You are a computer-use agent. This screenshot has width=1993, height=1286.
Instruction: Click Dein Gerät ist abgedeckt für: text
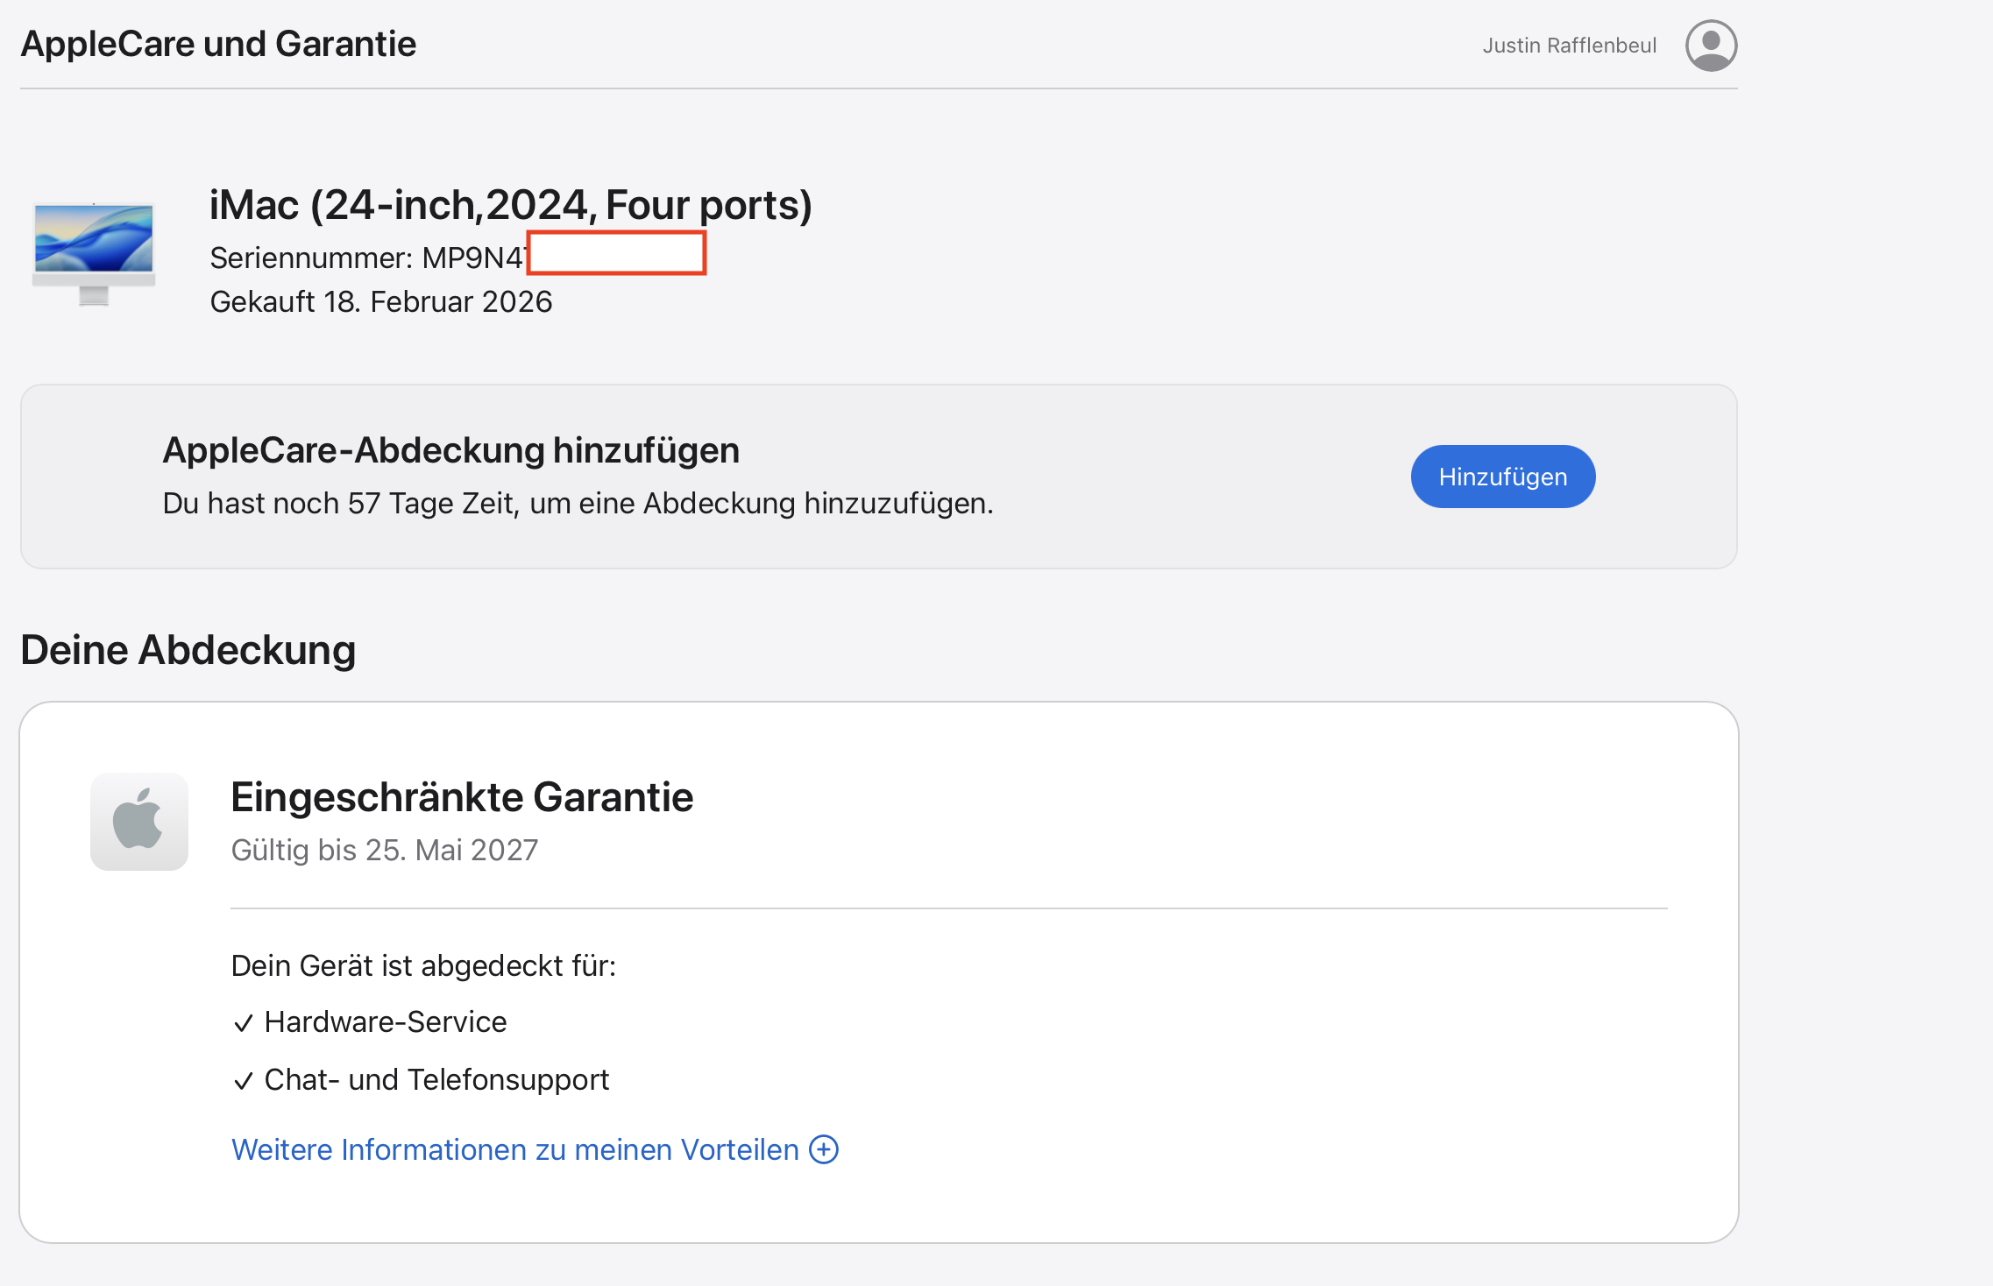pyautogui.click(x=423, y=965)
